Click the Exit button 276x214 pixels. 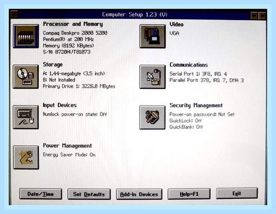[237, 194]
